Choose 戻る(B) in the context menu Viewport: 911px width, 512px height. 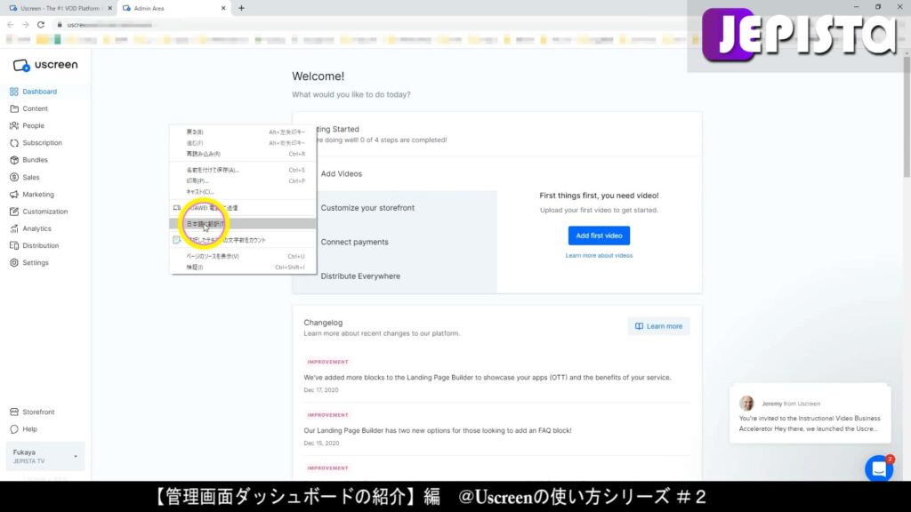(243, 132)
